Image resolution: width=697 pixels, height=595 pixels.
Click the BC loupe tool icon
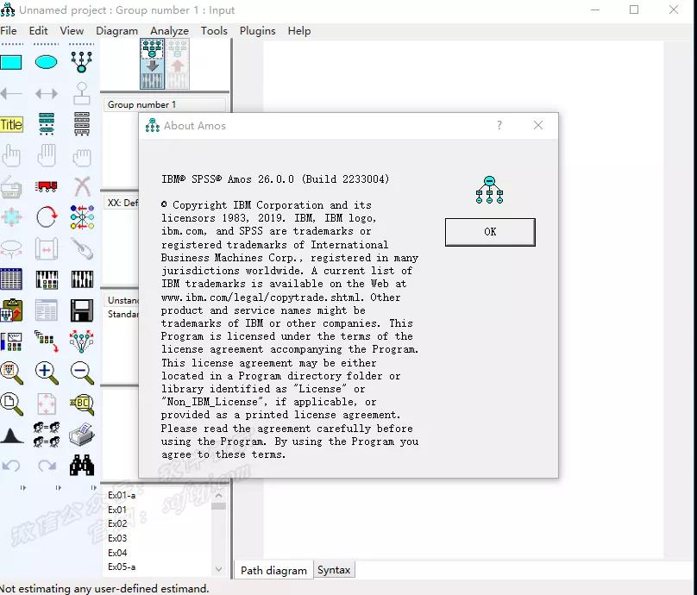pyautogui.click(x=82, y=404)
